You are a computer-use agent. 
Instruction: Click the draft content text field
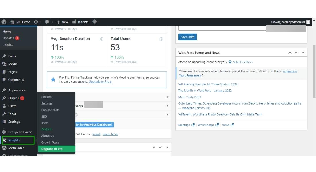pos(222,28)
